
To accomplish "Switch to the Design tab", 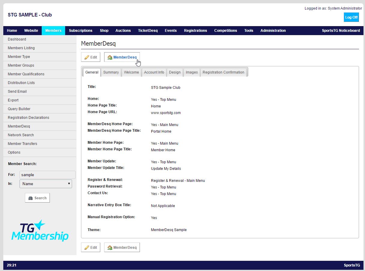I will (175, 72).
